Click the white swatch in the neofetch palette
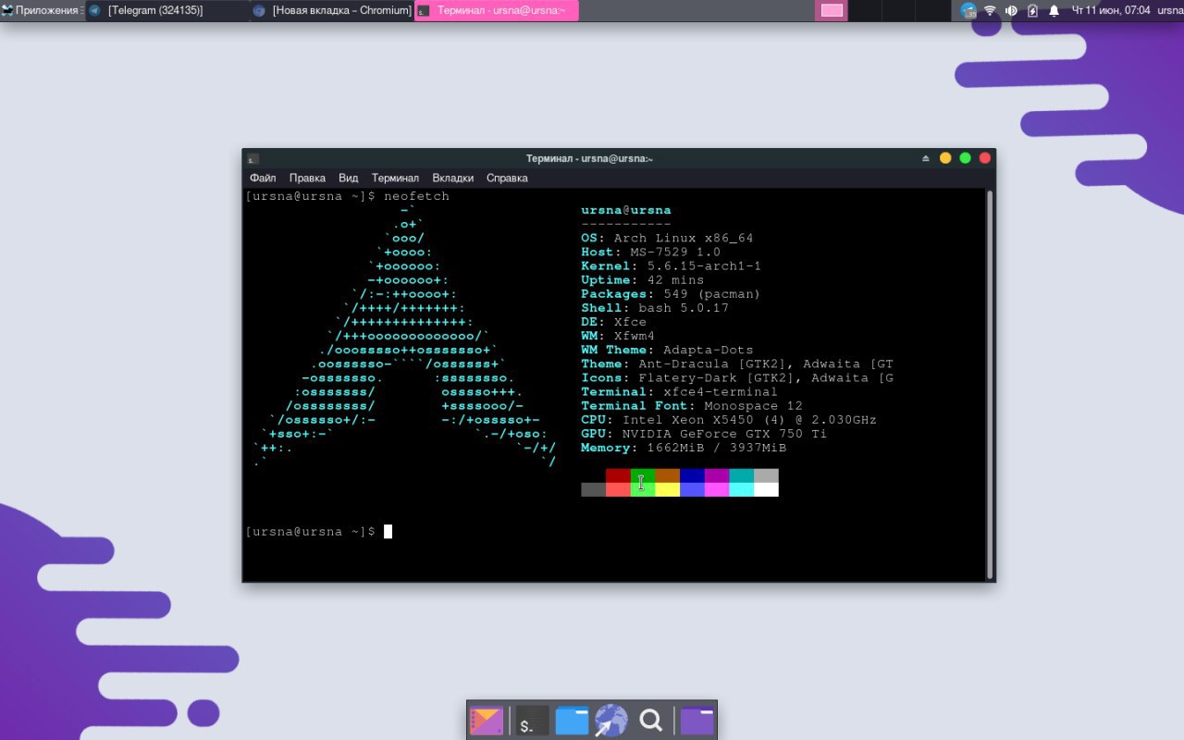The image size is (1184, 740). pyautogui.click(x=766, y=489)
